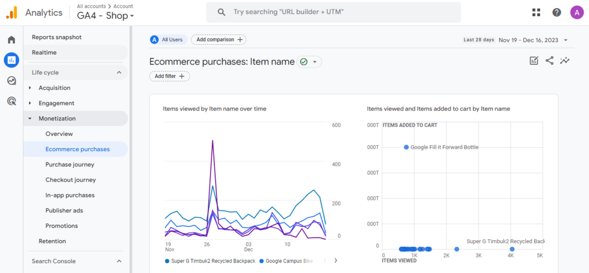Share this report using share icon

pos(549,60)
